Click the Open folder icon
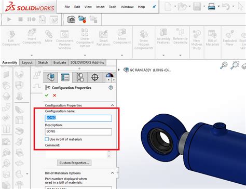This screenshot has width=246, height=189. 182,7
